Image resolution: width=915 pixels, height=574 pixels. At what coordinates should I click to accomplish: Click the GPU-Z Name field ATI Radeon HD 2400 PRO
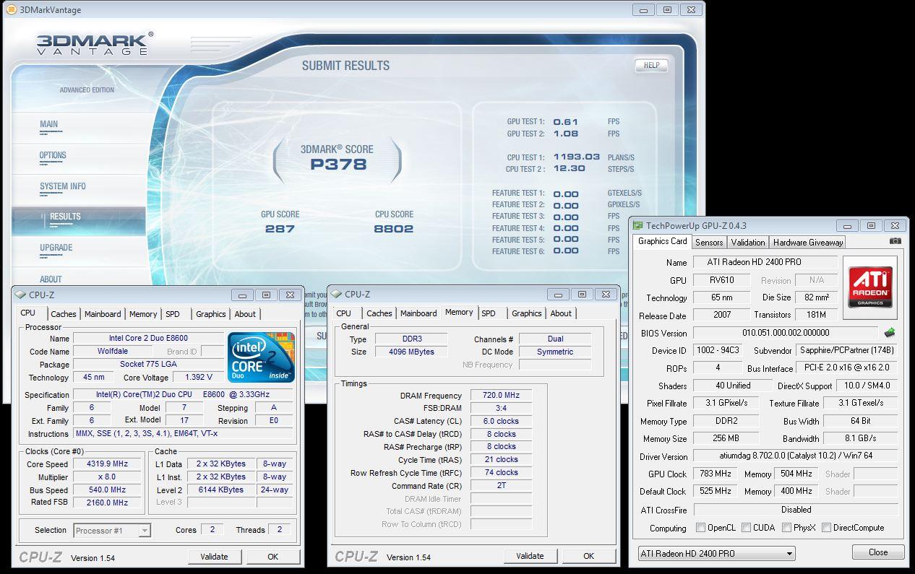(765, 262)
